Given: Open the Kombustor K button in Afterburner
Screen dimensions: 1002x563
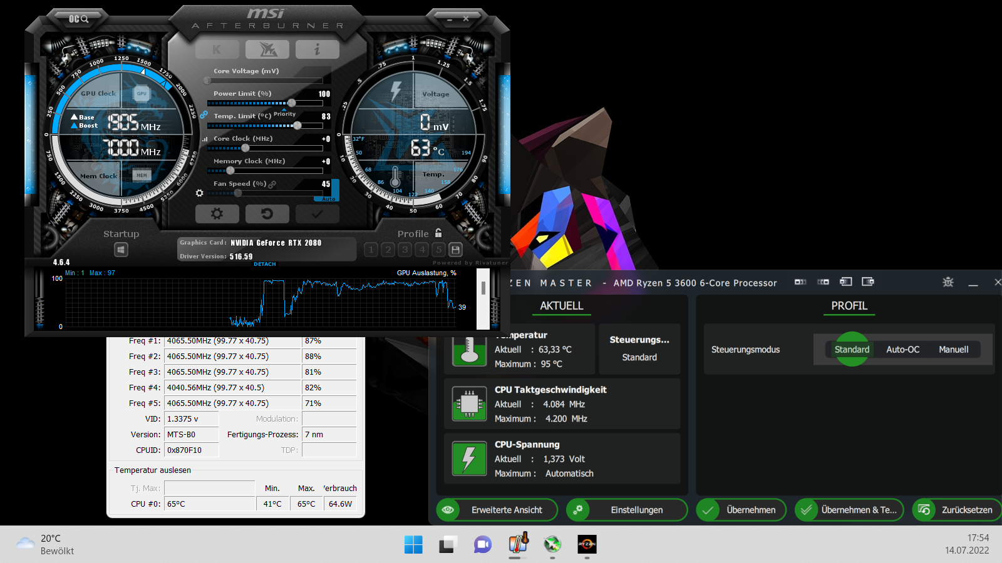Looking at the screenshot, I should coord(217,49).
